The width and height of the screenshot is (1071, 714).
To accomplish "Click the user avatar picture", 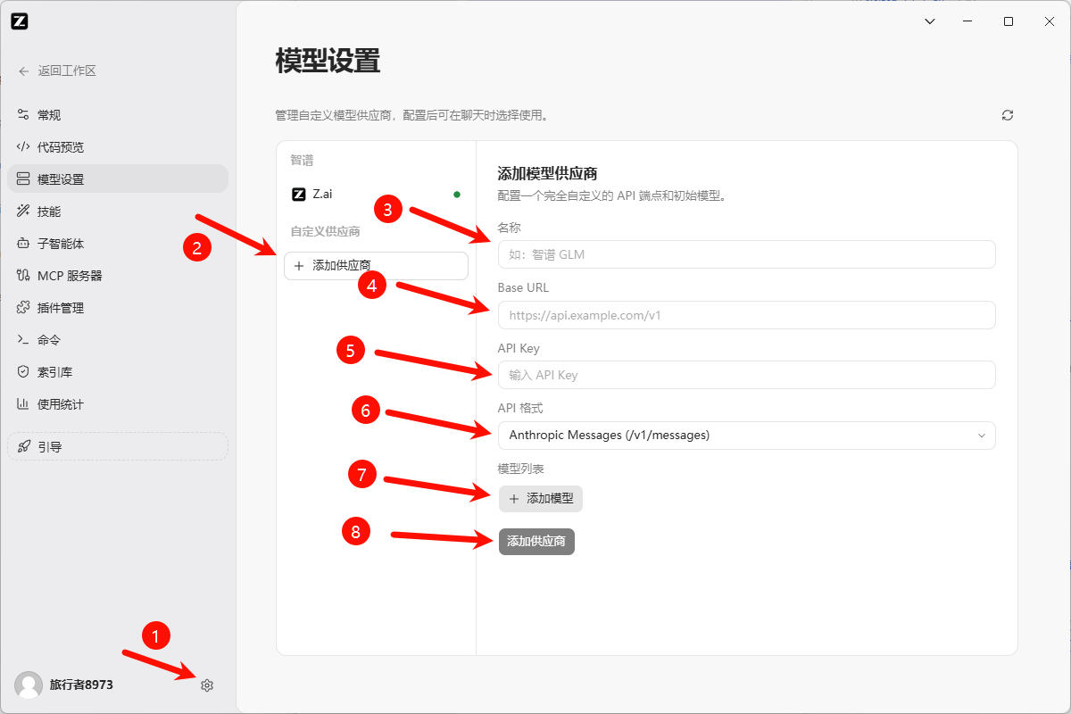I will [29, 685].
